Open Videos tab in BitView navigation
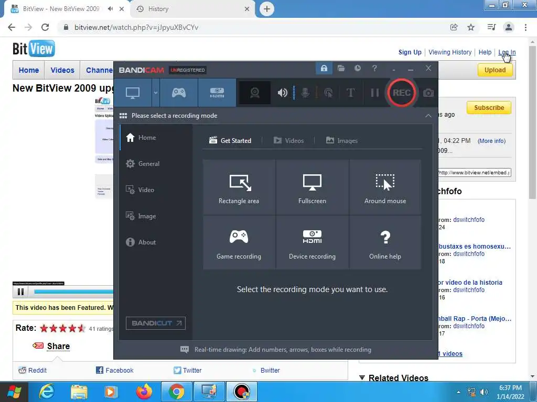 (62, 70)
